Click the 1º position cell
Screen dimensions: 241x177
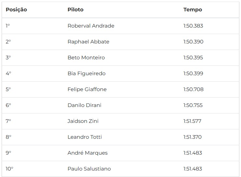tap(8, 26)
